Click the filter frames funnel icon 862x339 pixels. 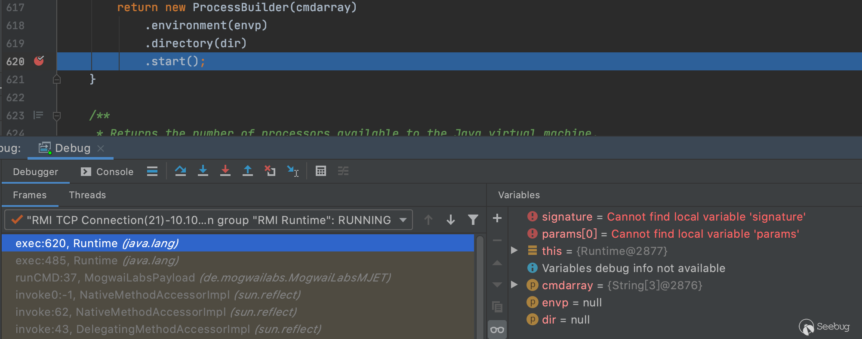(x=473, y=220)
